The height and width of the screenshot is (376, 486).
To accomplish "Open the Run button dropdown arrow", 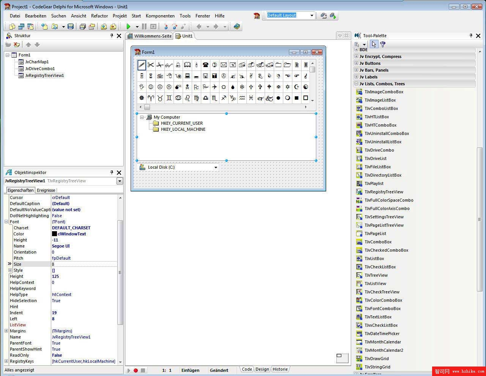I will (x=137, y=27).
